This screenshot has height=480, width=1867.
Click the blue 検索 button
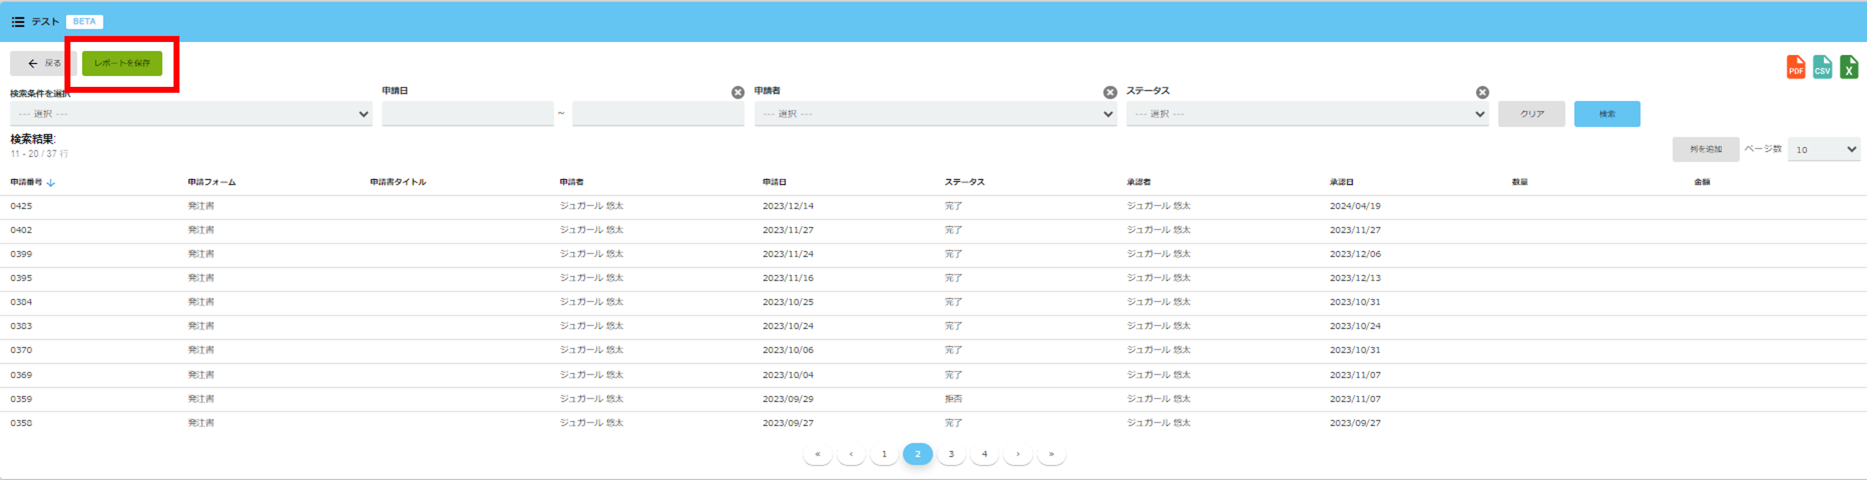[1607, 114]
